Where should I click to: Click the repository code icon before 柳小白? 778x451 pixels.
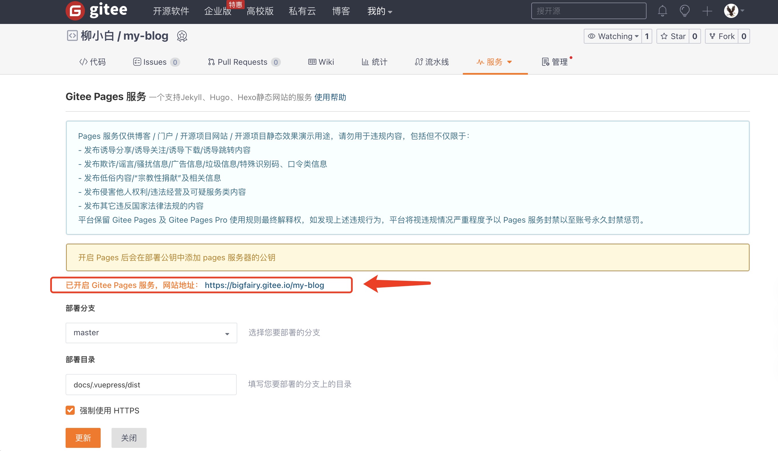click(72, 36)
